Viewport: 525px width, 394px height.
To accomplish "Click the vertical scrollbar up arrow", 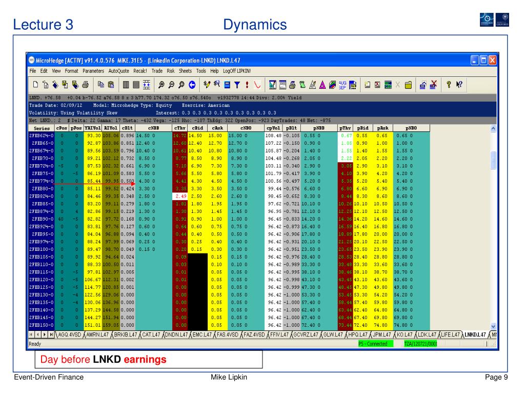I will (x=493, y=129).
